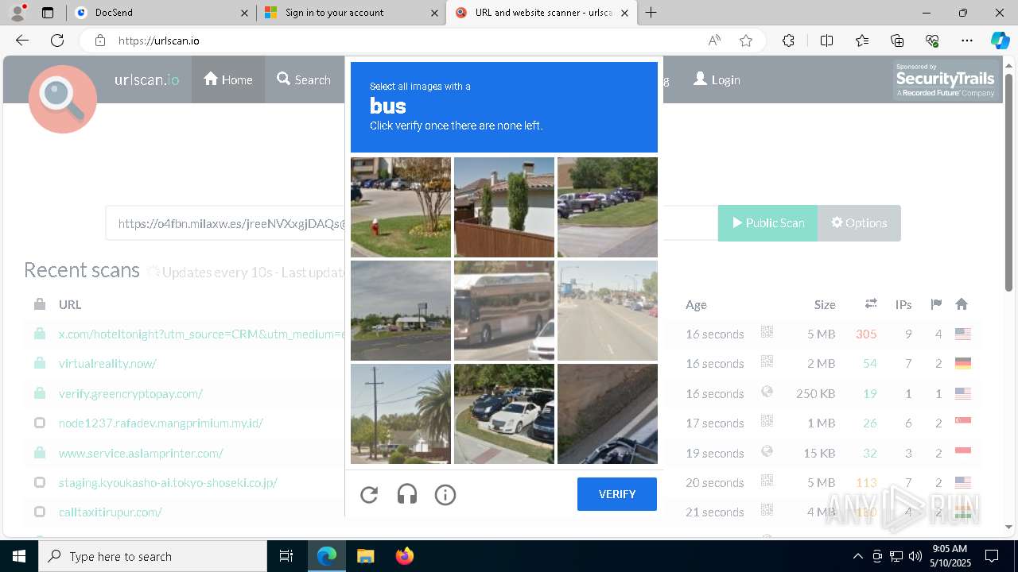Select the captcha tile with dirt embankment
The width and height of the screenshot is (1018, 572).
click(608, 414)
